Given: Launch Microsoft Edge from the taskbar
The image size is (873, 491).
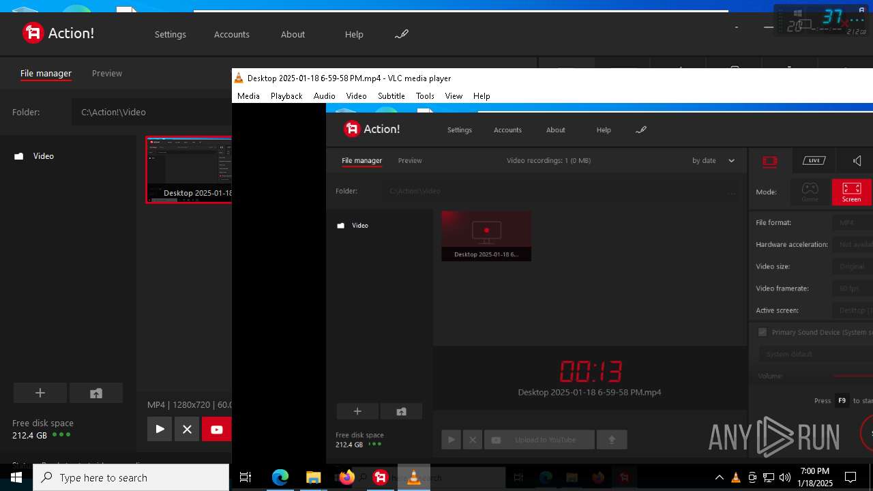Looking at the screenshot, I should click(280, 477).
